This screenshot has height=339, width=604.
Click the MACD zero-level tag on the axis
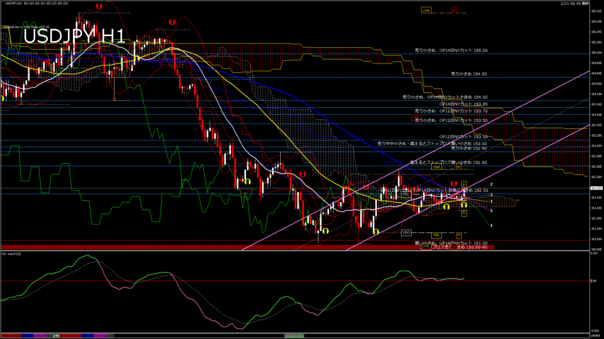(593, 281)
